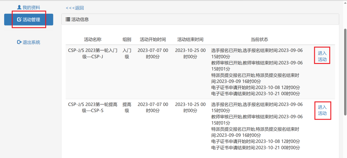Click the vertical scrollbar on the right
This screenshot has height=158, width=347.
point(345,70)
